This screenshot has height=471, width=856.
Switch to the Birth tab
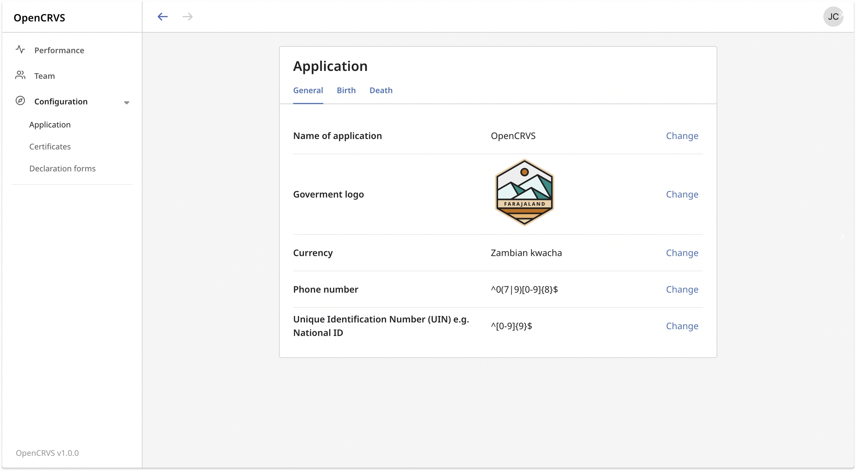346,90
